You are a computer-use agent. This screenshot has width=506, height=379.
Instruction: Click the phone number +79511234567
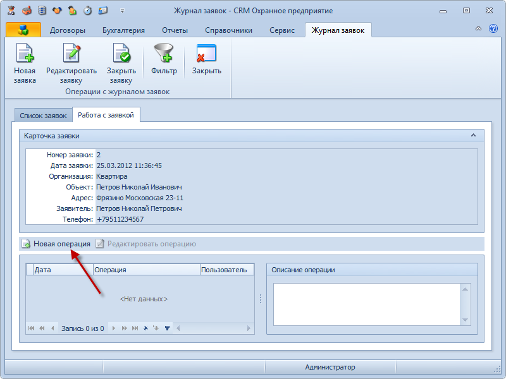tap(120, 219)
